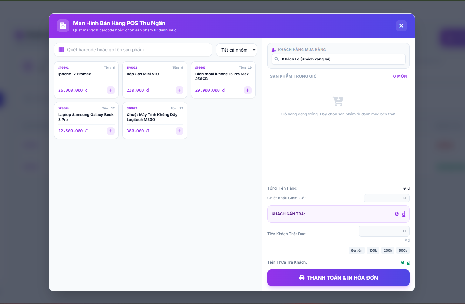Click the Tổng Tiền Hàng label

[x=282, y=188]
